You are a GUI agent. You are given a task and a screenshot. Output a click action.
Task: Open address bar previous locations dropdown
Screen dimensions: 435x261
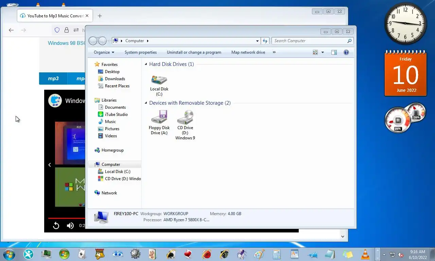pos(257,41)
